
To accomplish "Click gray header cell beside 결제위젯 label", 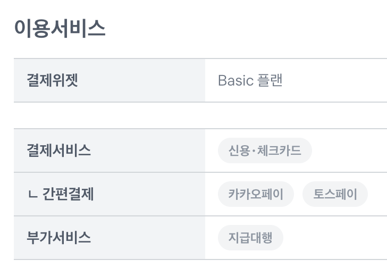I will click(x=141, y=80).
